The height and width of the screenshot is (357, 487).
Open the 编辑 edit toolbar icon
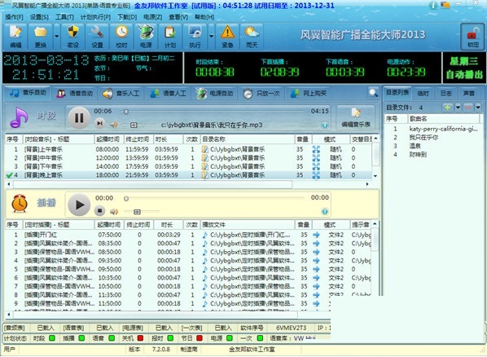15,37
